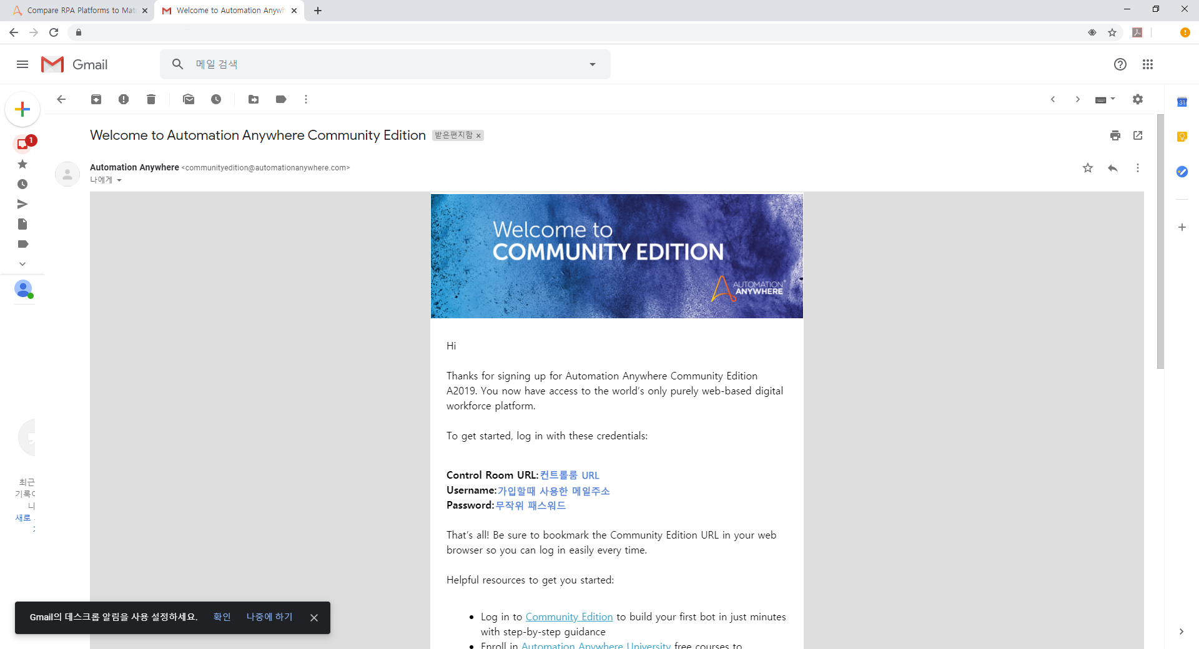Reply to Automation Anywhere

[1113, 168]
